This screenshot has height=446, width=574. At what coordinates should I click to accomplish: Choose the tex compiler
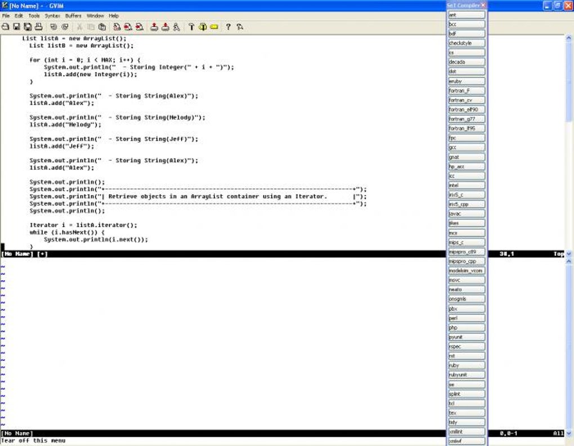click(x=467, y=413)
